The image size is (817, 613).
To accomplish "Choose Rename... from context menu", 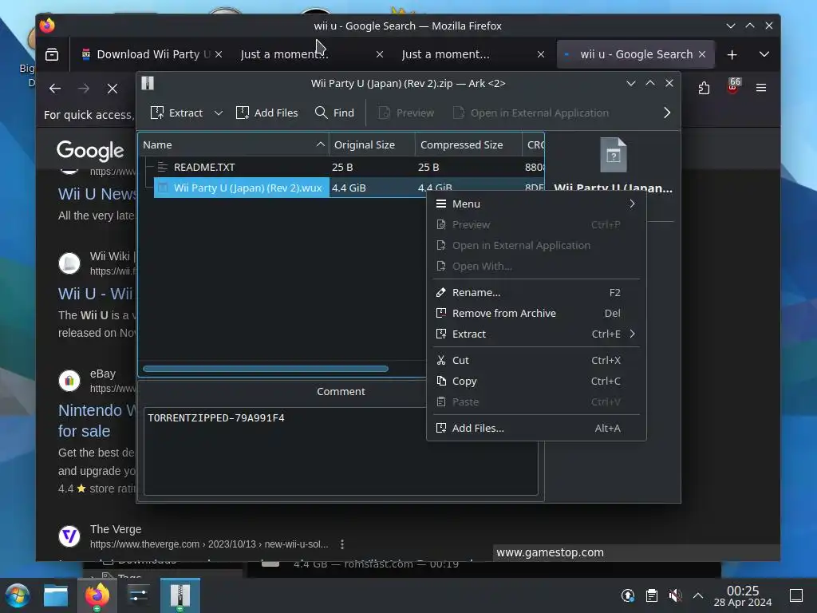I will point(535,292).
